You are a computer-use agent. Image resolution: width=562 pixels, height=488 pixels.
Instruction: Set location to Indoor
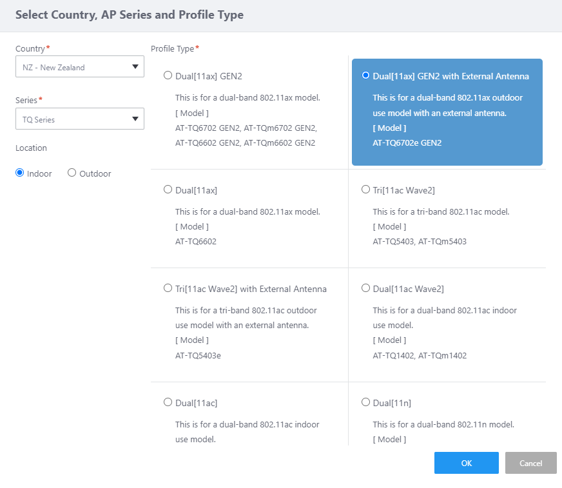click(20, 173)
